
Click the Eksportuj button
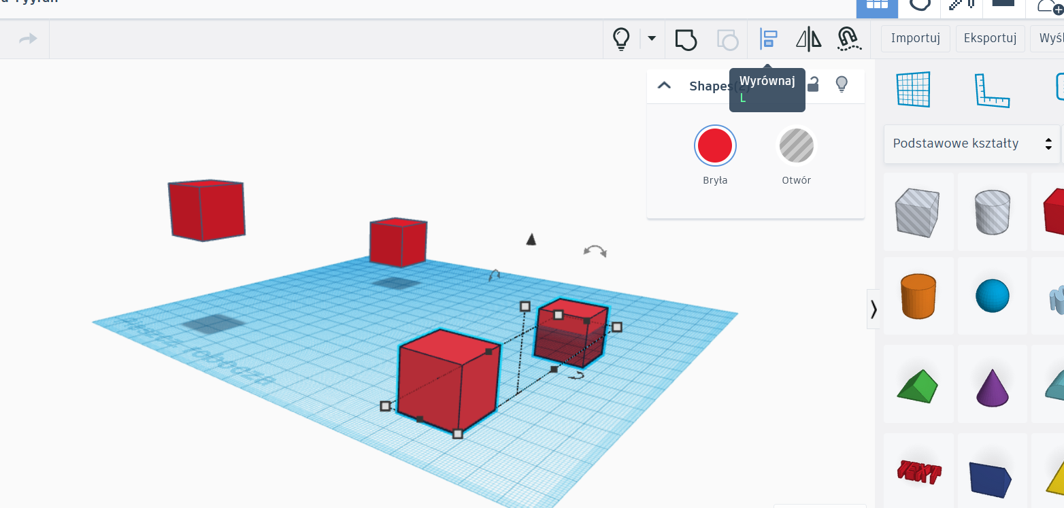(990, 38)
